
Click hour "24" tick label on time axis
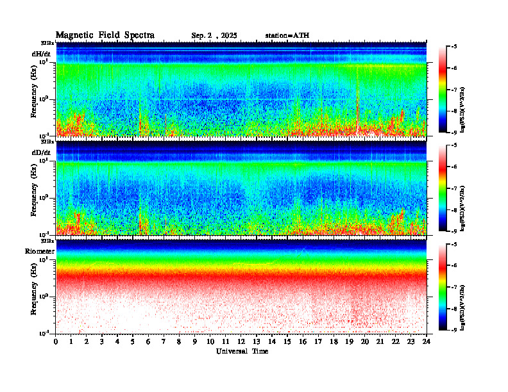tap(427, 341)
